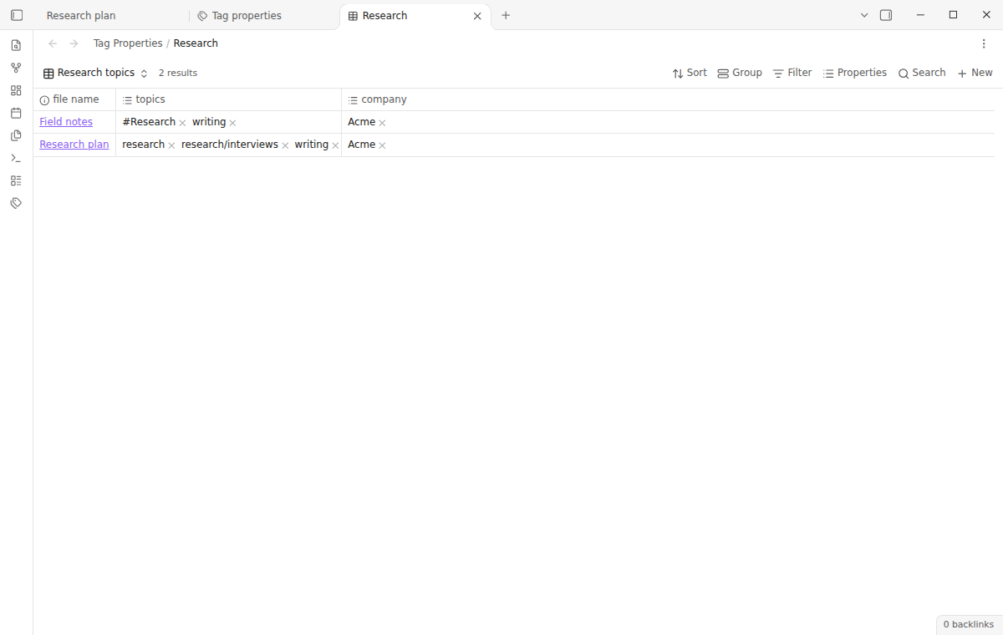
Task: Click the writing tag text in Field notes row
Action: [209, 122]
